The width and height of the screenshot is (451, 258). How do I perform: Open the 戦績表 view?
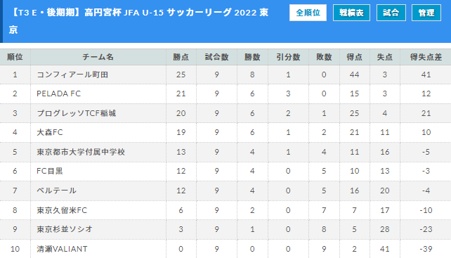351,13
